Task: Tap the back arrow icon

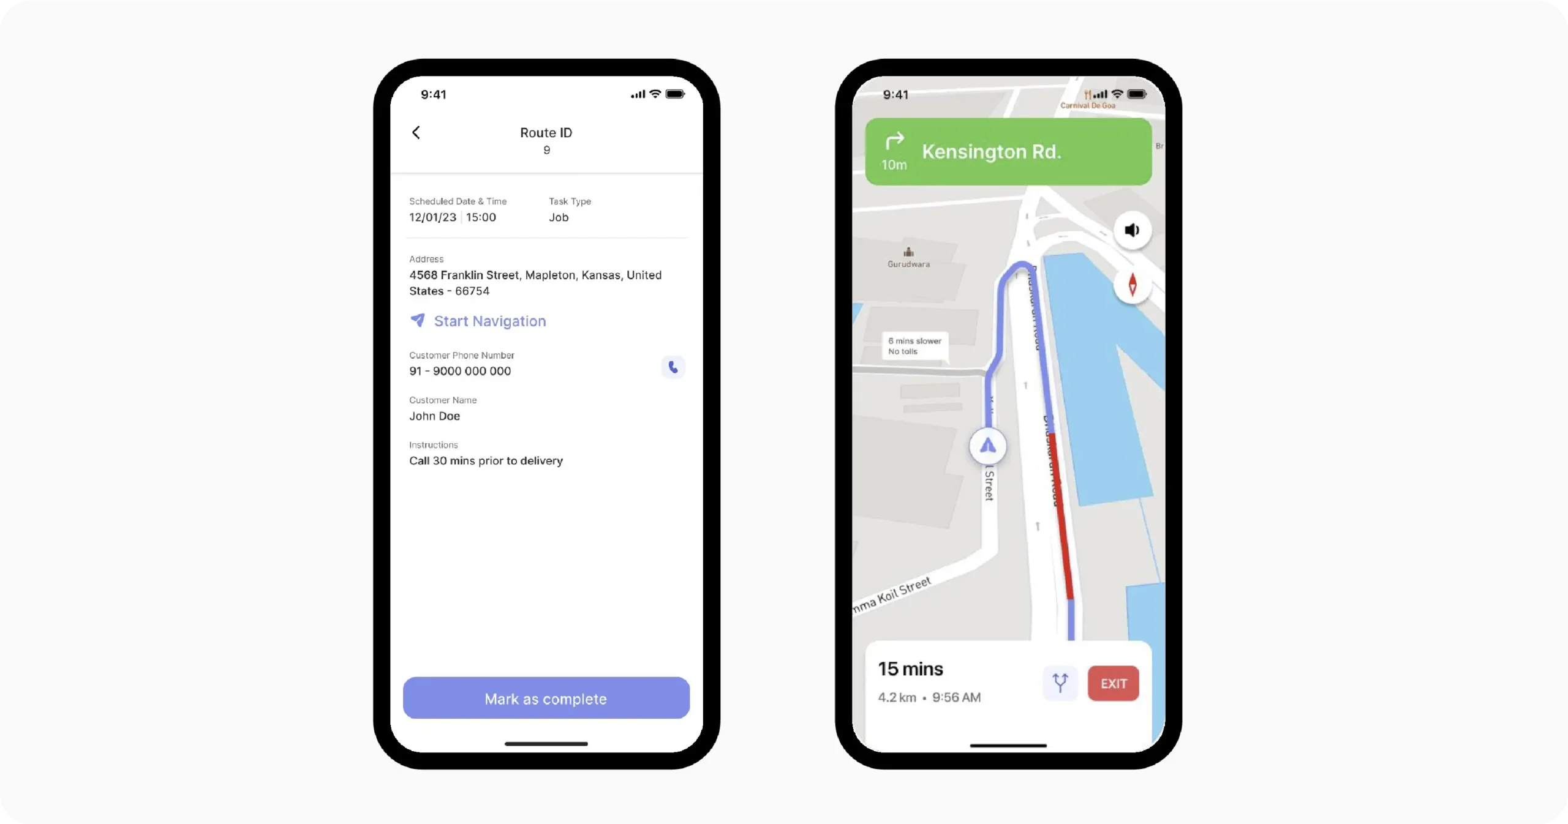Action: 416,132
